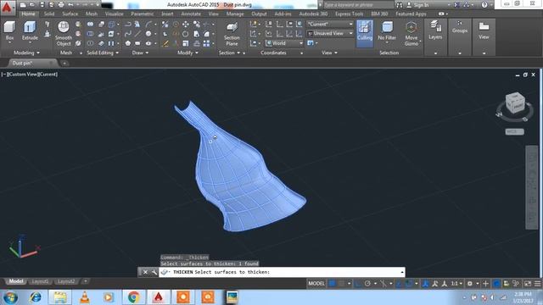Open the No Filter selection dropdown
The height and width of the screenshot is (305, 543).
(387, 32)
